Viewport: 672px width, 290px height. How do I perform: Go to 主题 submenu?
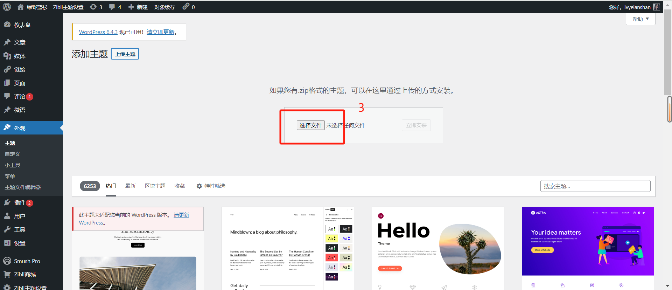click(10, 143)
